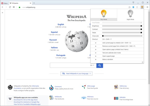Open Download for iOS on the App Store
This screenshot has width=150, height=106.
click(x=26, y=100)
